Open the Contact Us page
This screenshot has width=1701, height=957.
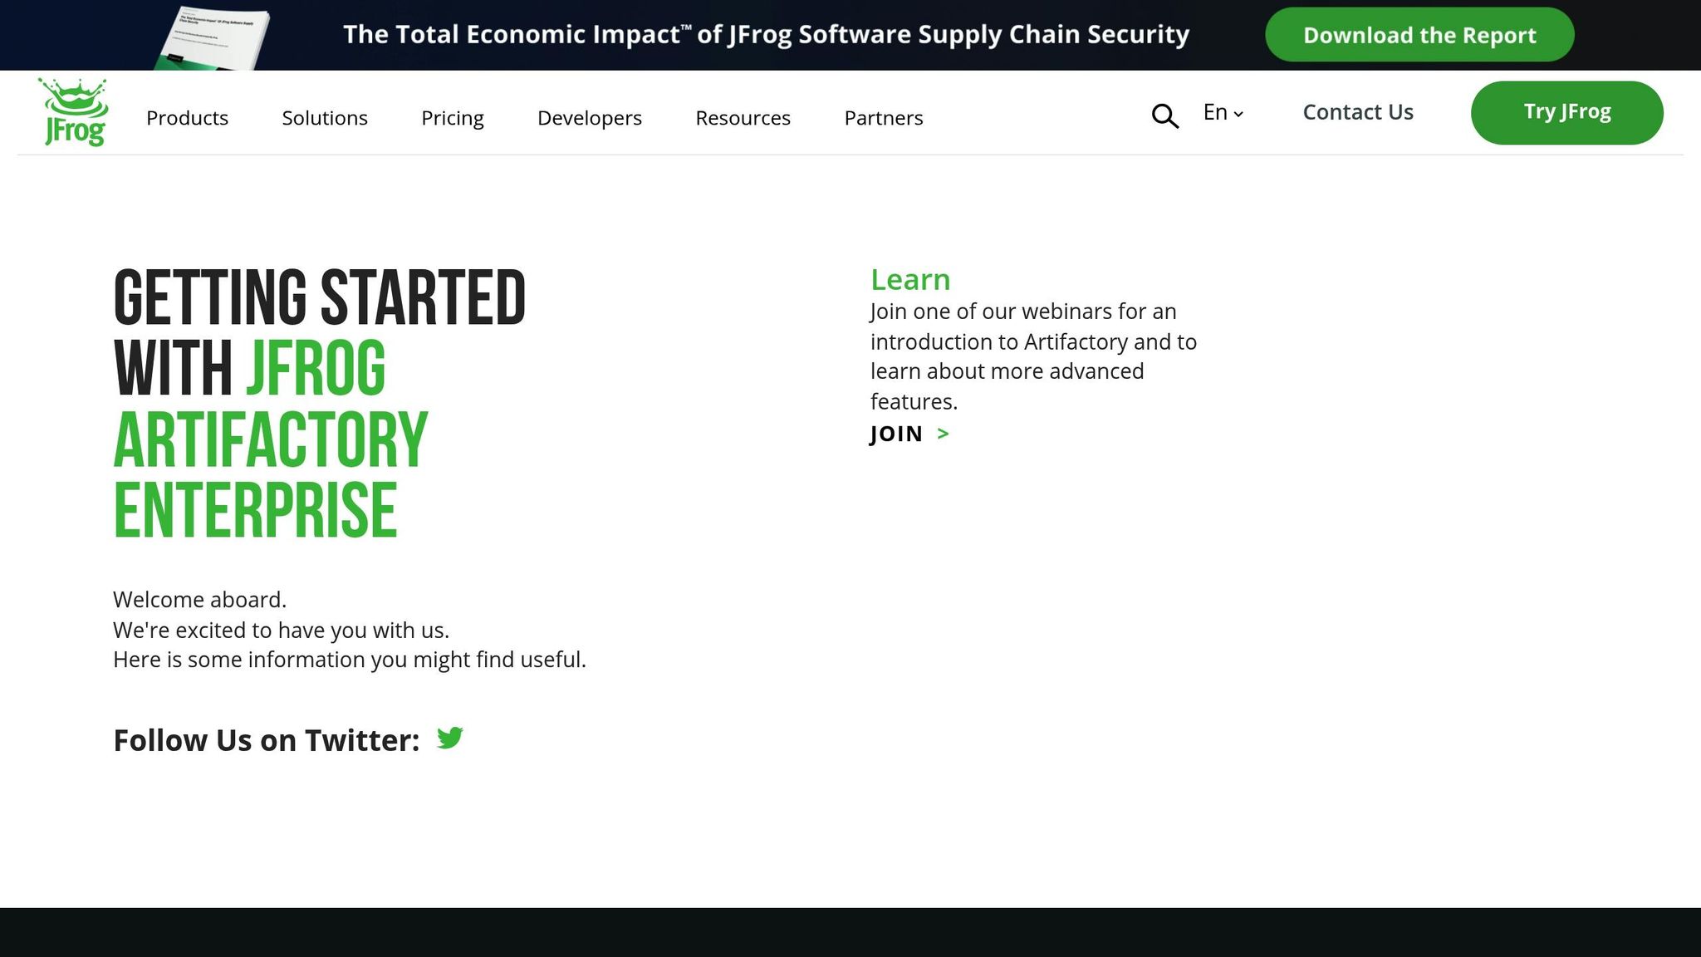[x=1358, y=112]
